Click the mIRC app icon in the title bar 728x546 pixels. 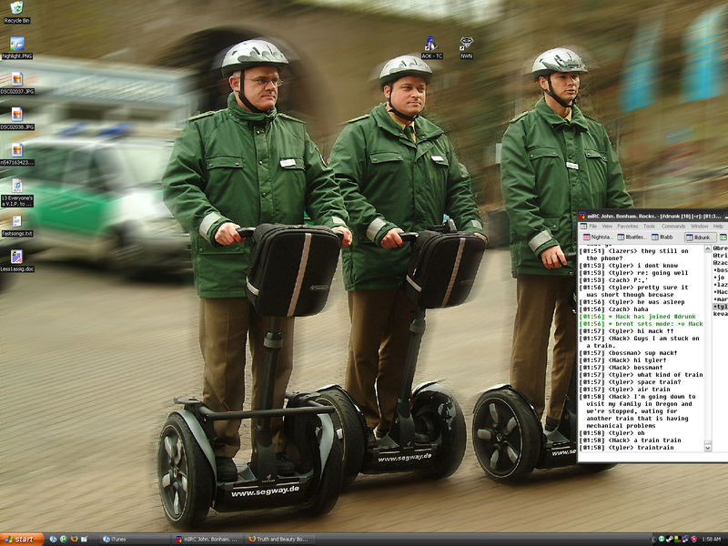(581, 217)
